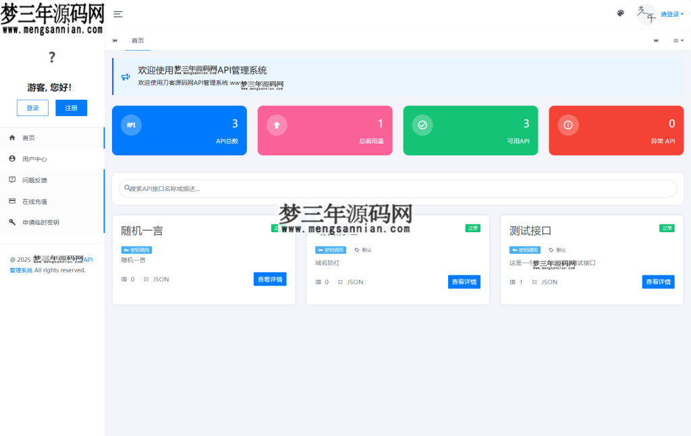Switch to the 首页 tab
The width and height of the screenshot is (691, 436).
pos(138,40)
